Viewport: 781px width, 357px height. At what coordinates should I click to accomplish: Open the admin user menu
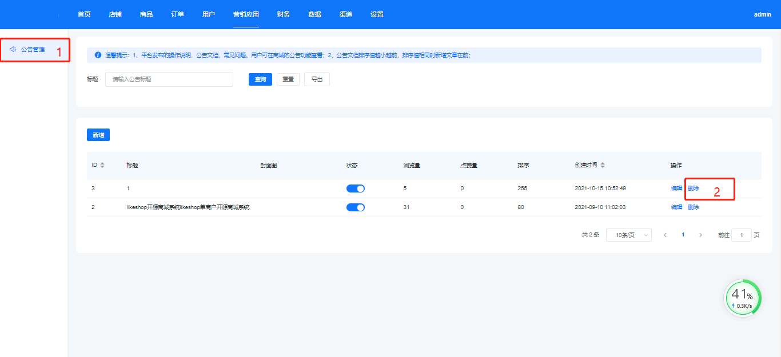pos(762,14)
